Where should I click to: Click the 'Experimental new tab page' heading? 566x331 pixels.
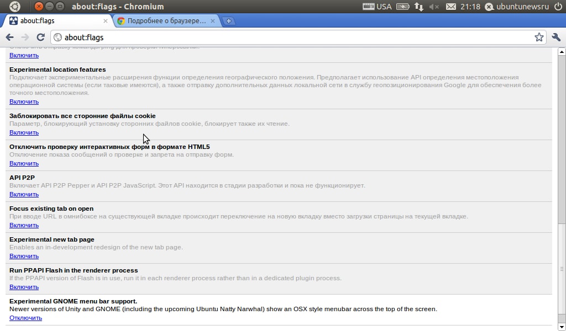(51, 239)
